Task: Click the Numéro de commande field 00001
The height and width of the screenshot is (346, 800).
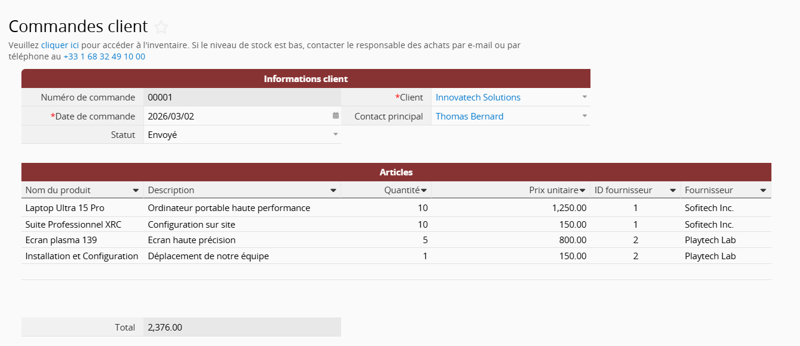Action: [x=238, y=97]
